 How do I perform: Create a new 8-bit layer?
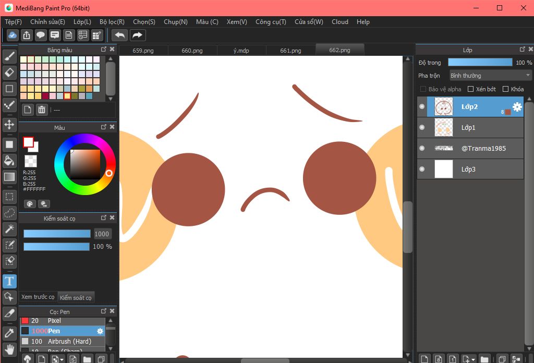439,359
